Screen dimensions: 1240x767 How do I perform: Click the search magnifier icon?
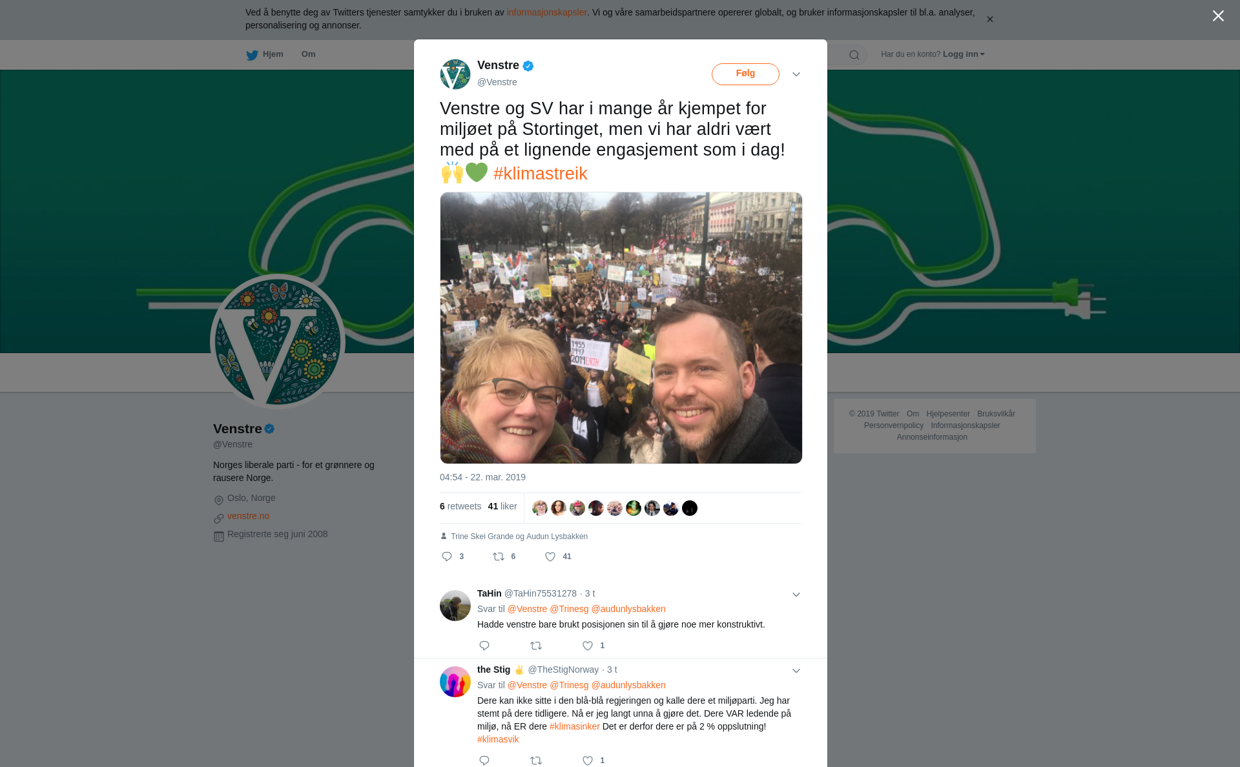(854, 55)
